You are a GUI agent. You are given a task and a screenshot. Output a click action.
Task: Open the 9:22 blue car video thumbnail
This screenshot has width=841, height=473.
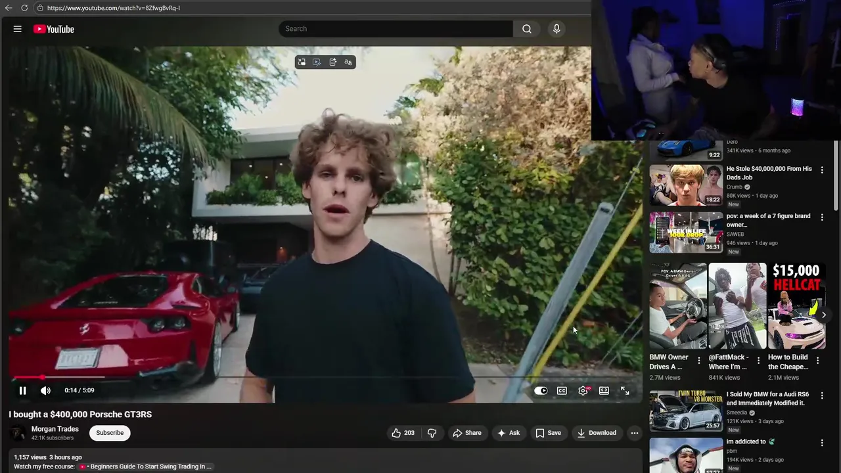click(x=686, y=150)
